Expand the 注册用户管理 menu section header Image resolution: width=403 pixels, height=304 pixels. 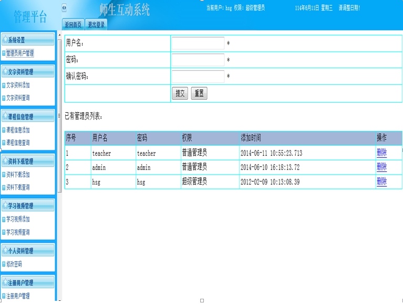coord(28,282)
